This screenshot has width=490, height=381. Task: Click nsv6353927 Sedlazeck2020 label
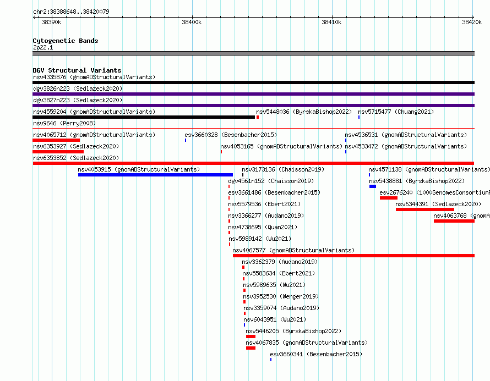click(76, 146)
